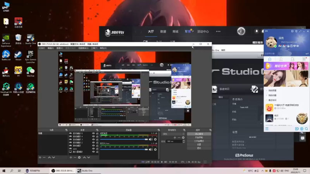Set the microphone/Aux volume slider in OBS
This screenshot has height=174, width=310.
(x=124, y=150)
